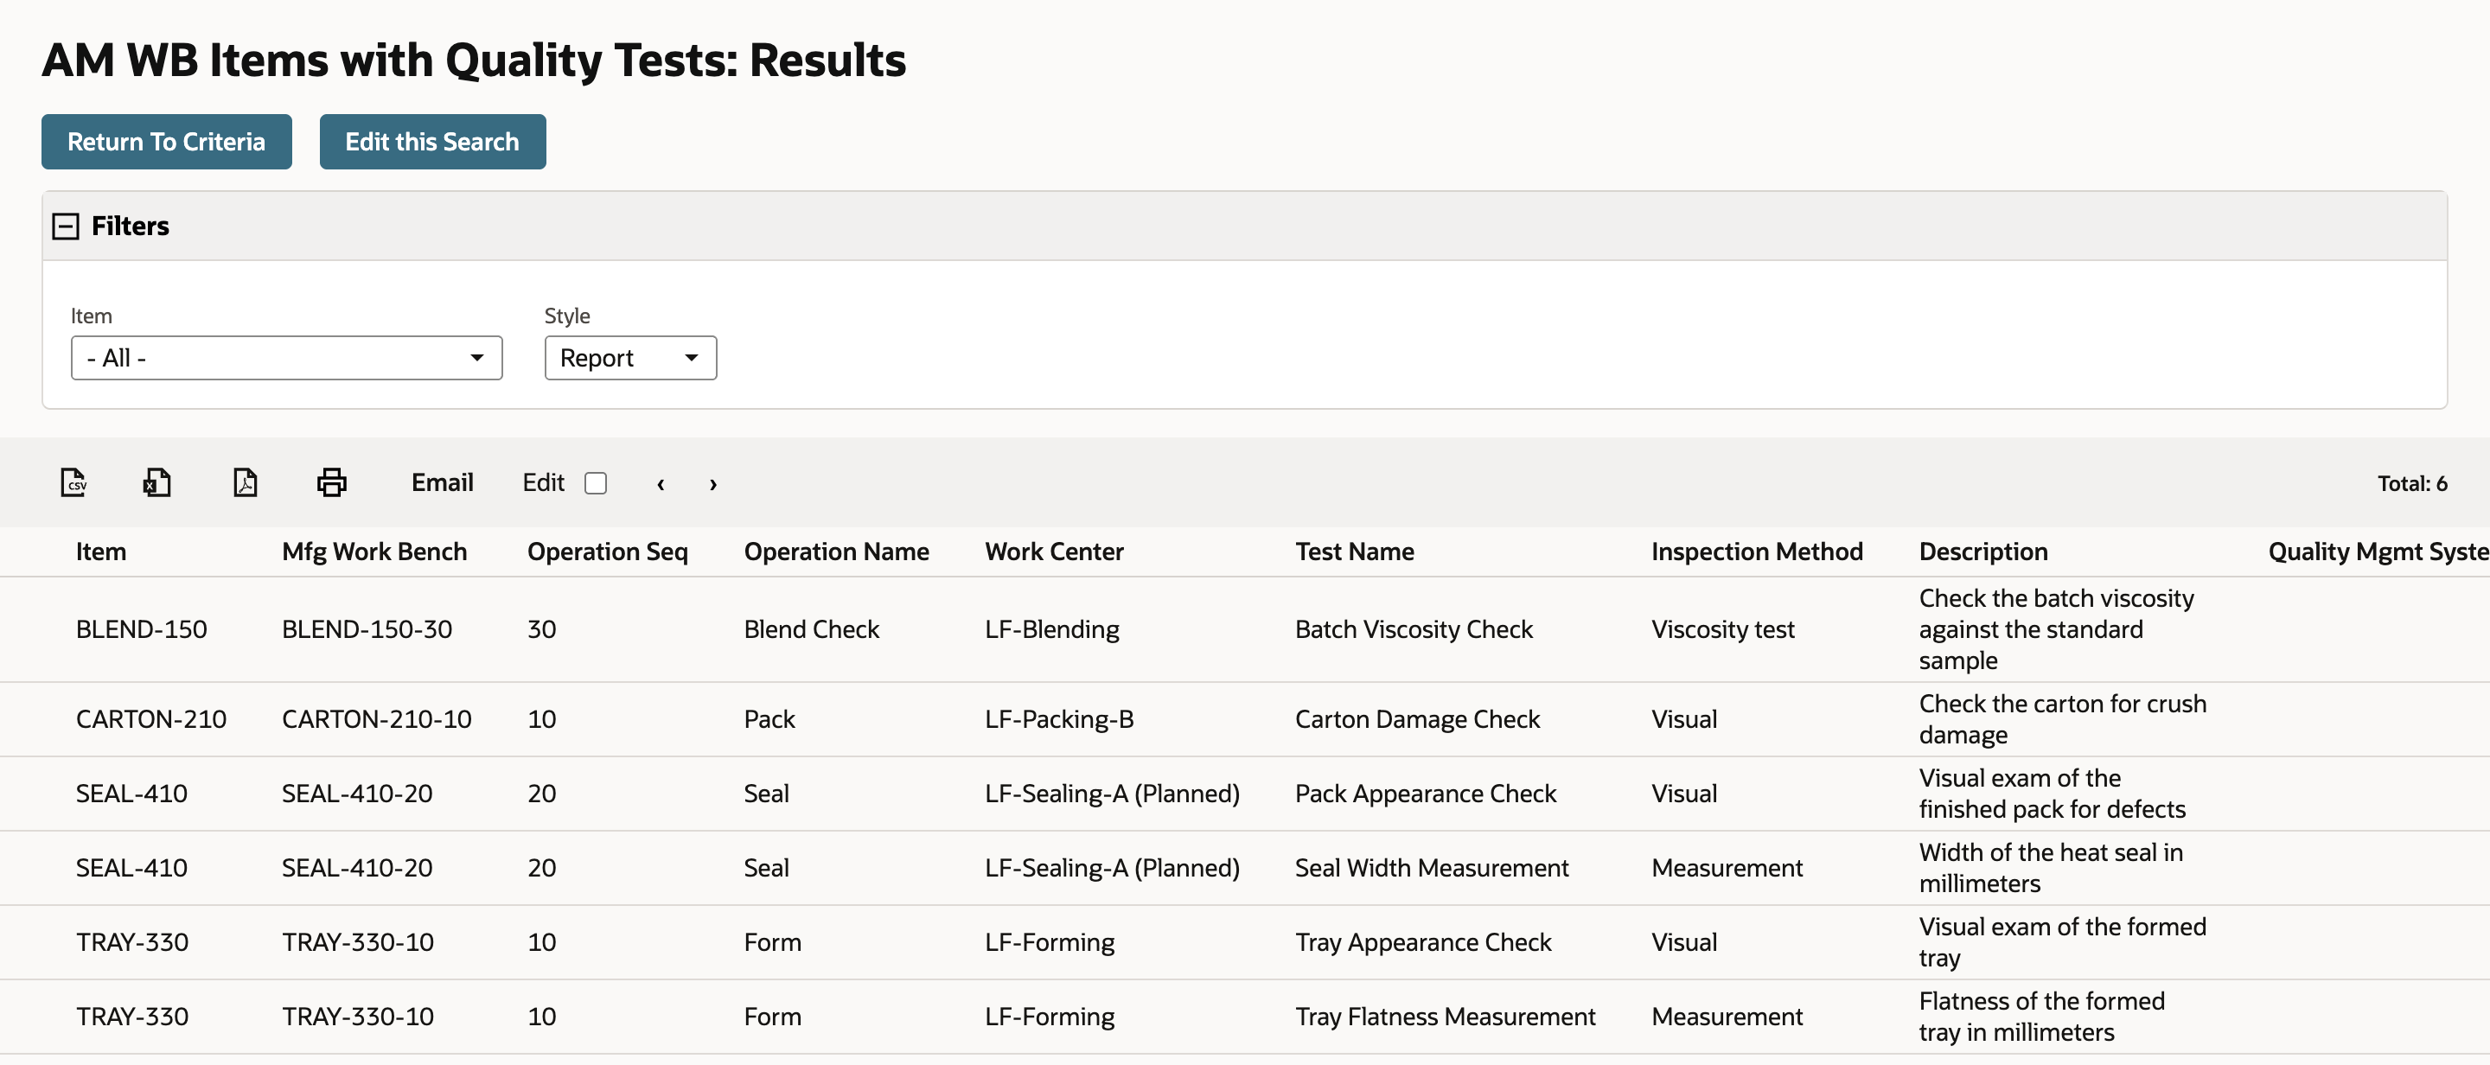Click the LF-Blending work center cell
Screen dimensions: 2490x1065
click(1051, 629)
